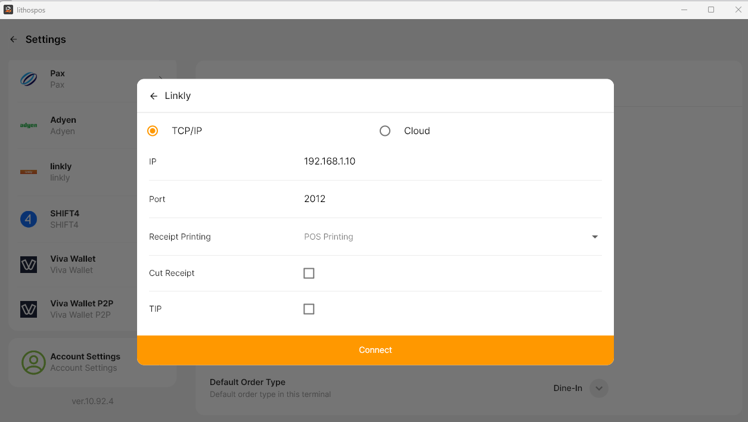Maximize the lithospos window
This screenshot has width=748, height=422.
(x=711, y=10)
